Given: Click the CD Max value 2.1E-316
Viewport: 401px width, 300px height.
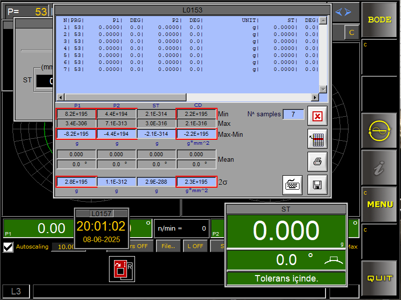Looking at the screenshot, I should [x=196, y=123].
